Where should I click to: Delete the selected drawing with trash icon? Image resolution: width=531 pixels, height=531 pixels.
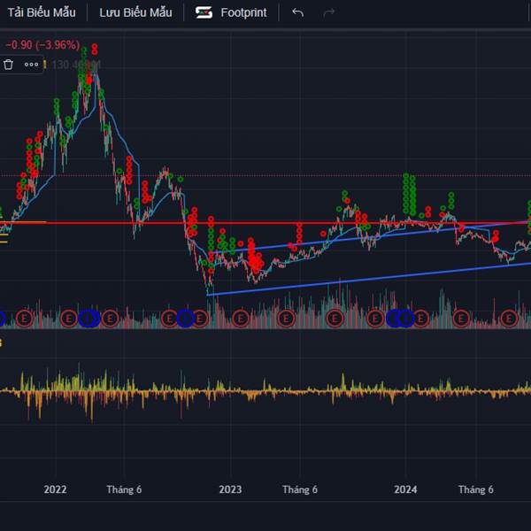[x=9, y=64]
